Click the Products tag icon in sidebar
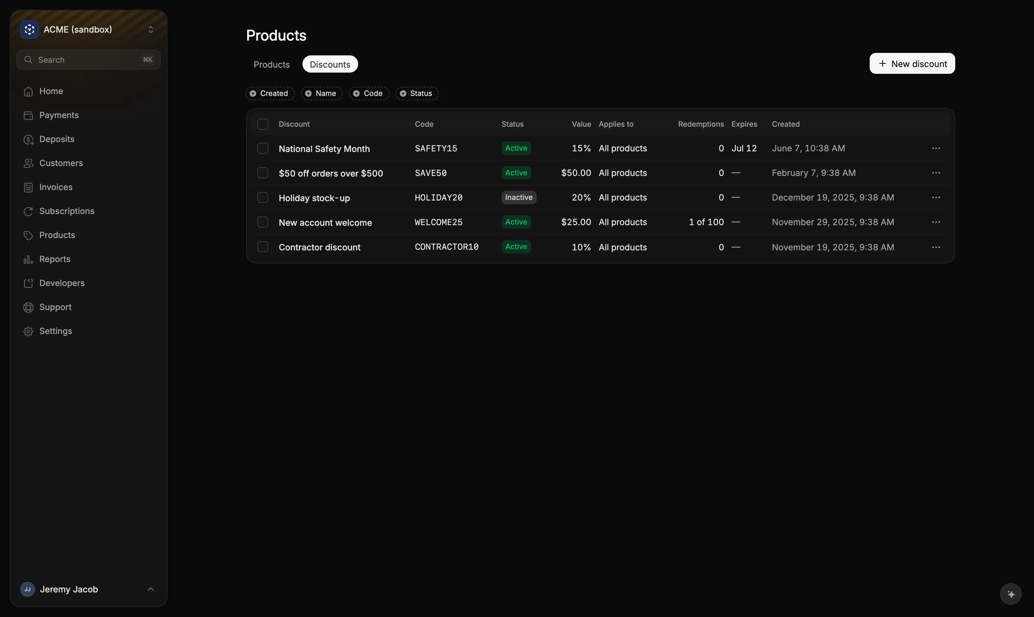This screenshot has width=1034, height=617. [x=28, y=236]
